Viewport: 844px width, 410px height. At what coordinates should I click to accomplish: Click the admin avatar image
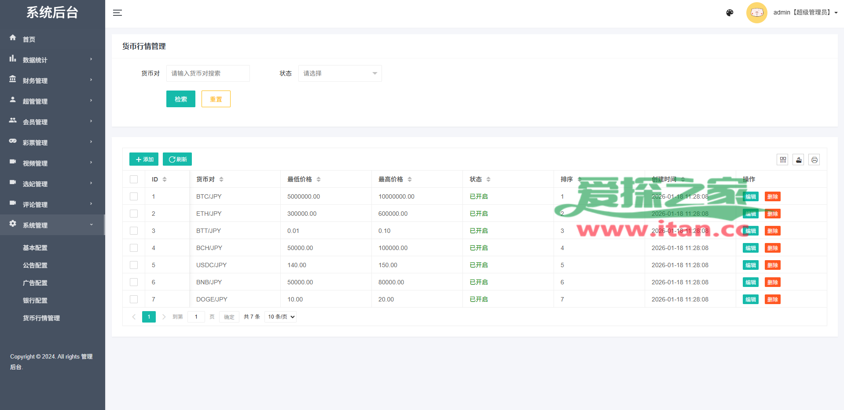point(756,13)
